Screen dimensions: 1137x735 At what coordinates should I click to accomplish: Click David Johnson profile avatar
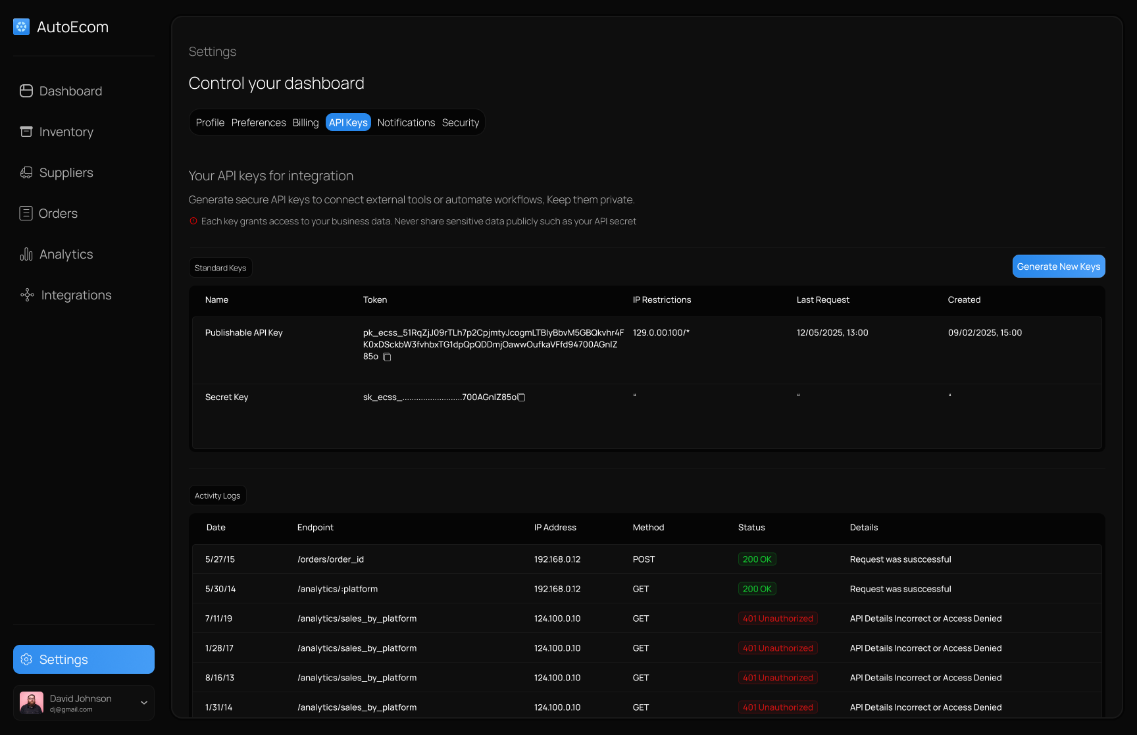click(x=32, y=703)
